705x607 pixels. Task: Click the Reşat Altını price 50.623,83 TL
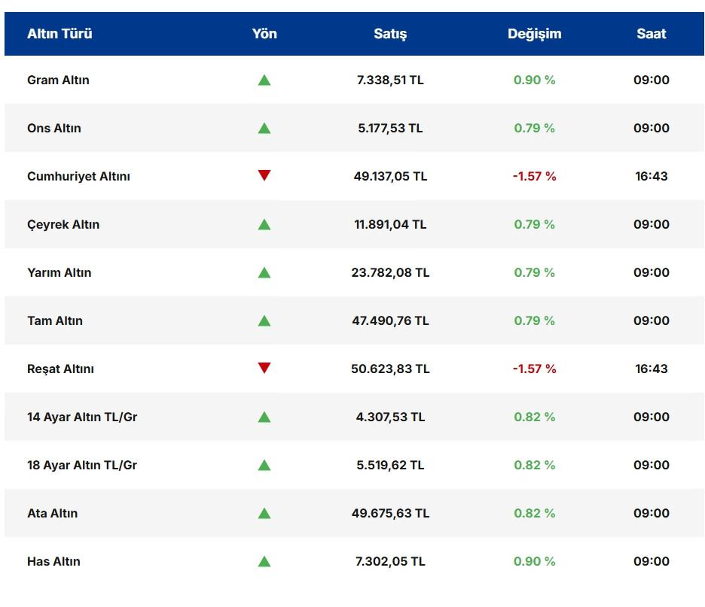pyautogui.click(x=390, y=369)
